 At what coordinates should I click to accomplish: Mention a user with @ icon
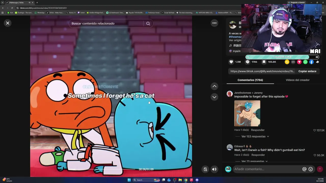304,169
